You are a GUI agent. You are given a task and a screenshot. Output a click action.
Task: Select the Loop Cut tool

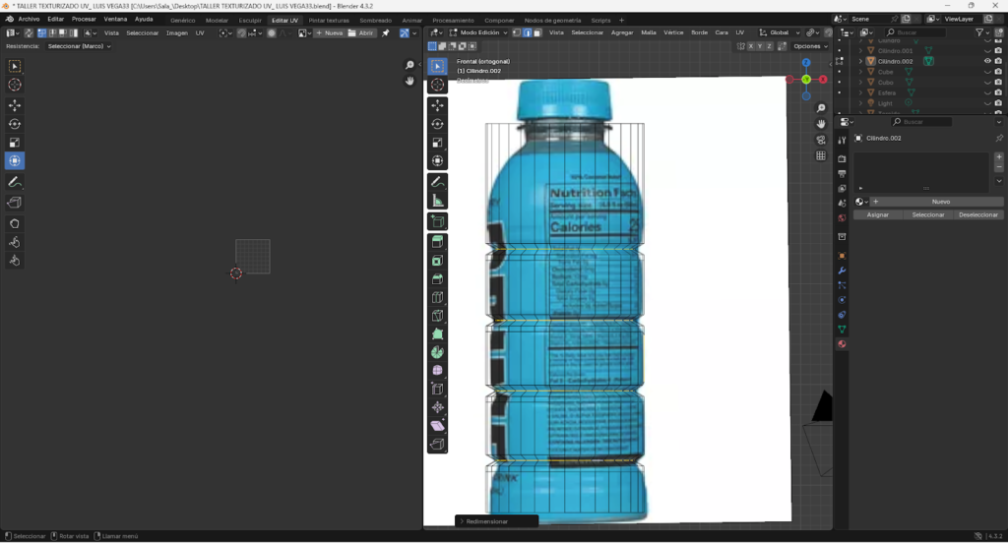(438, 297)
